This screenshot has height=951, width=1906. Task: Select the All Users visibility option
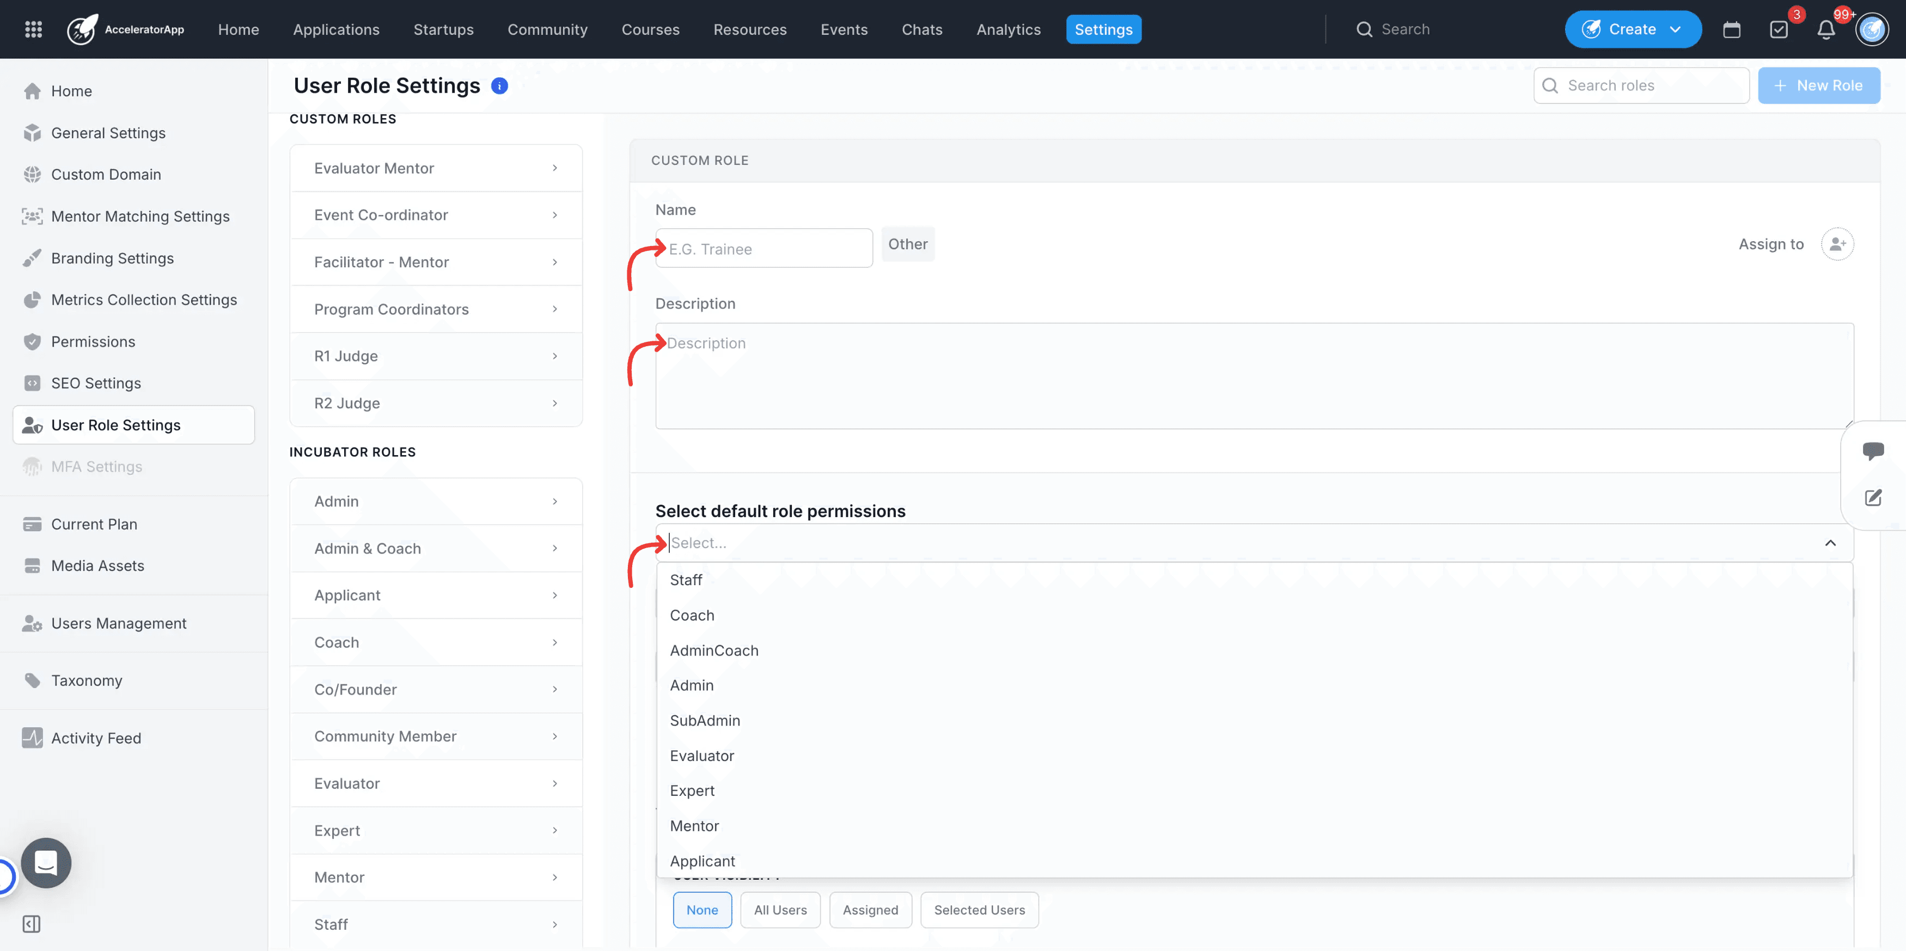780,910
